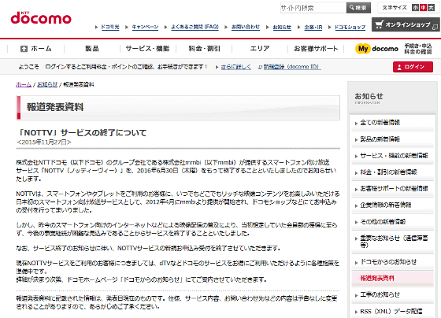Select highlighted 報道発表資料 sidebar item

392,278
